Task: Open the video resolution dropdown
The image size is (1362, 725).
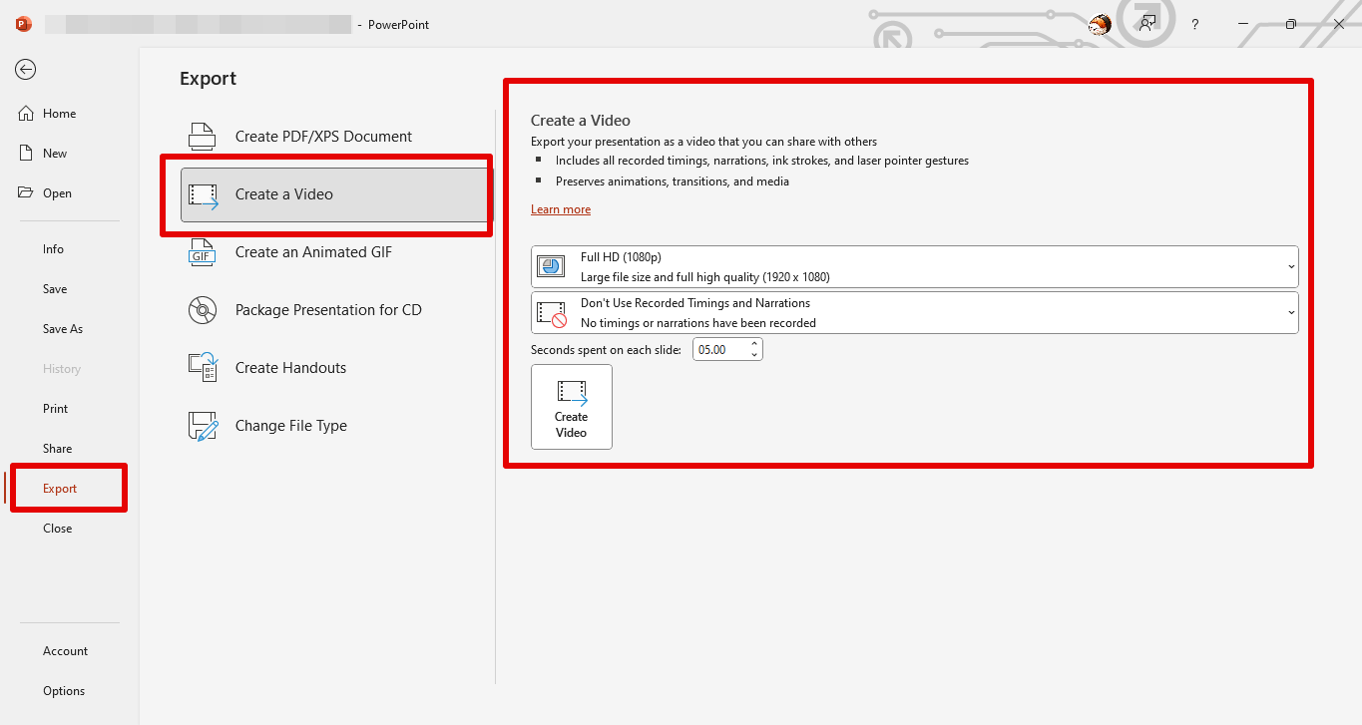Action: pyautogui.click(x=1289, y=265)
